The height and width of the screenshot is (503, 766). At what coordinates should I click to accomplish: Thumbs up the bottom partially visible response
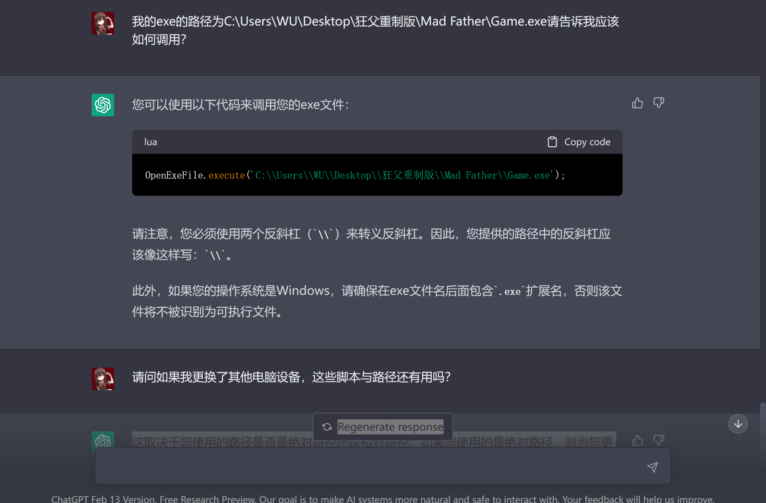pos(637,440)
